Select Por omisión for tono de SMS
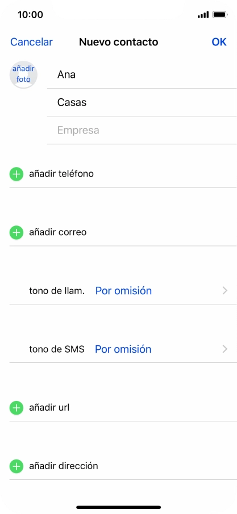237x514 pixels. coord(123,349)
